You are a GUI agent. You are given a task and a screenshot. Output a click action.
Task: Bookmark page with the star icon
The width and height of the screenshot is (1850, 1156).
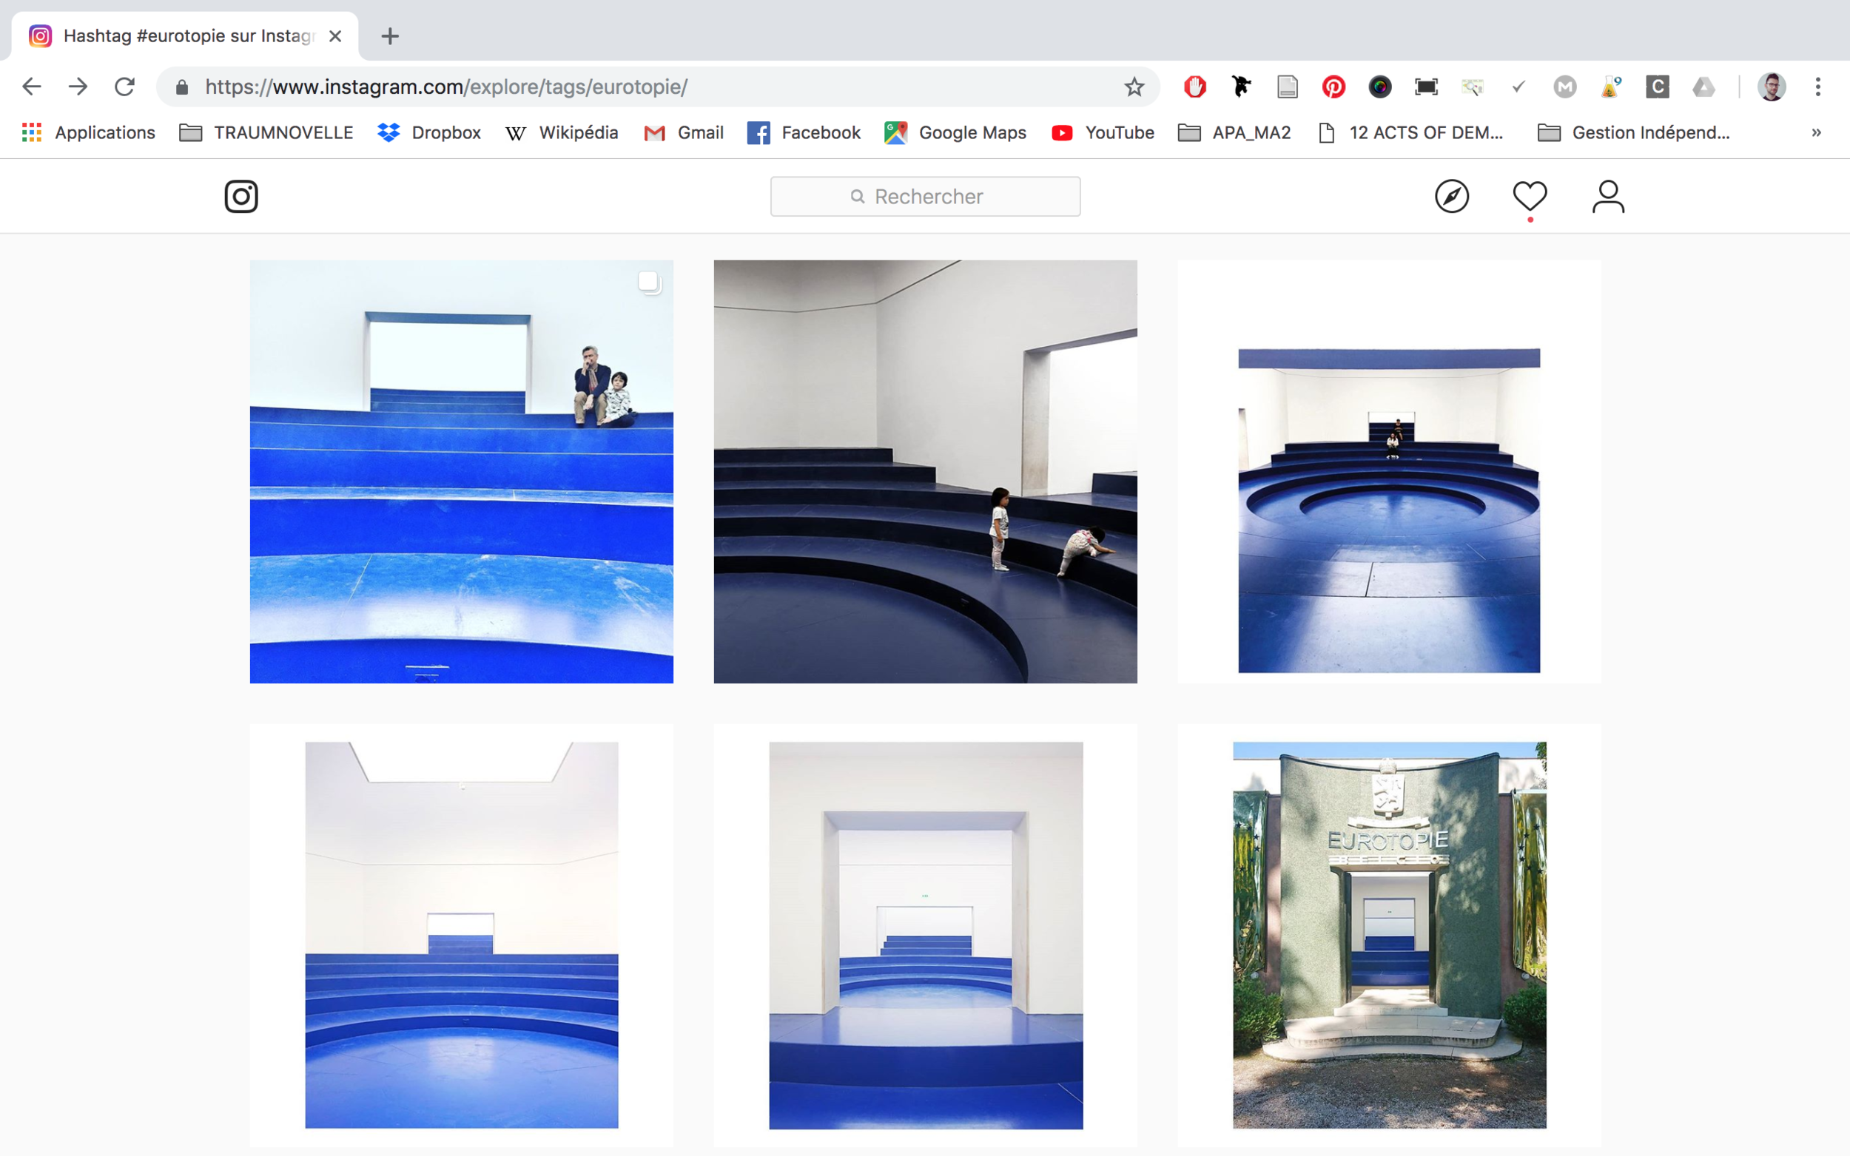[x=1134, y=87]
